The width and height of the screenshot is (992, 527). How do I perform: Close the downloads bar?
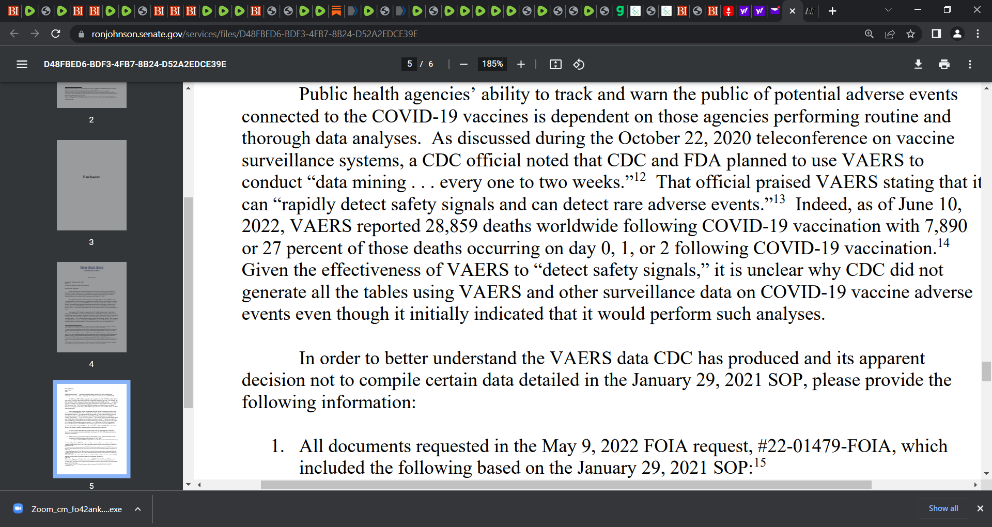(x=980, y=508)
